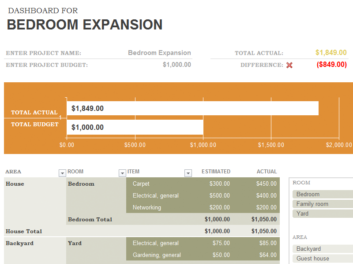This screenshot has width=353, height=264.
Task: Select the Total Budget white chart bar
Action: pyautogui.click(x=135, y=127)
